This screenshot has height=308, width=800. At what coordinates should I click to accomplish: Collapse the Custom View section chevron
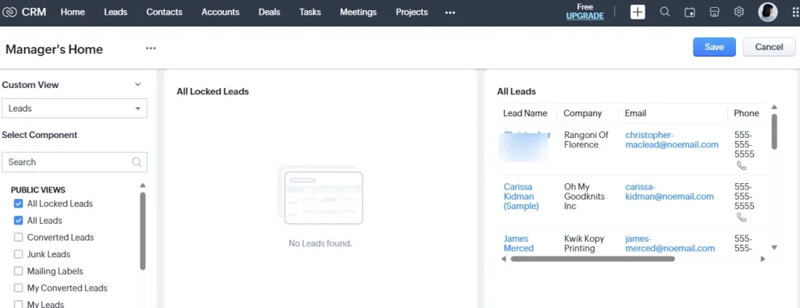[137, 84]
